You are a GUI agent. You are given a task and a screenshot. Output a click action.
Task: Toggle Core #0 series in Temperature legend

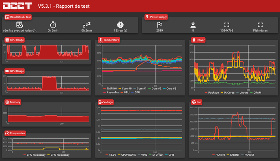click(x=125, y=88)
